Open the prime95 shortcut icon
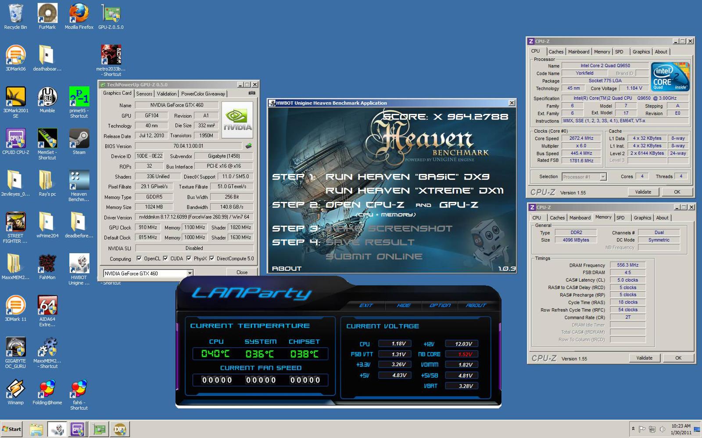This screenshot has width=702, height=438. 79,102
